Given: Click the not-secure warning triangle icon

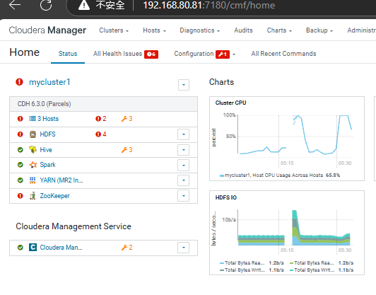Looking at the screenshot, I should coord(84,5).
